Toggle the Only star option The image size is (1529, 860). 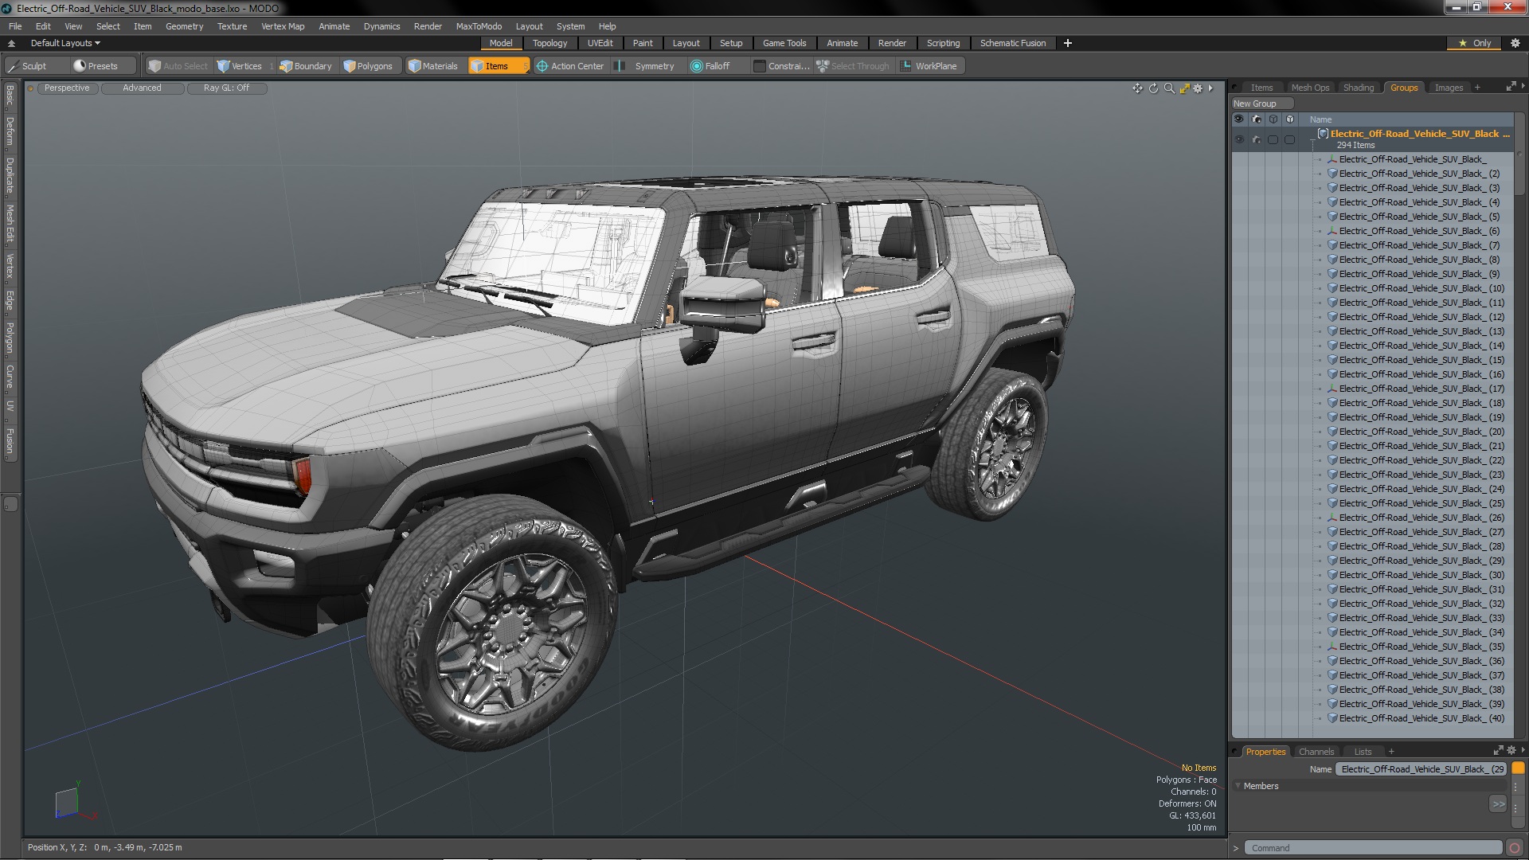[x=1475, y=43]
